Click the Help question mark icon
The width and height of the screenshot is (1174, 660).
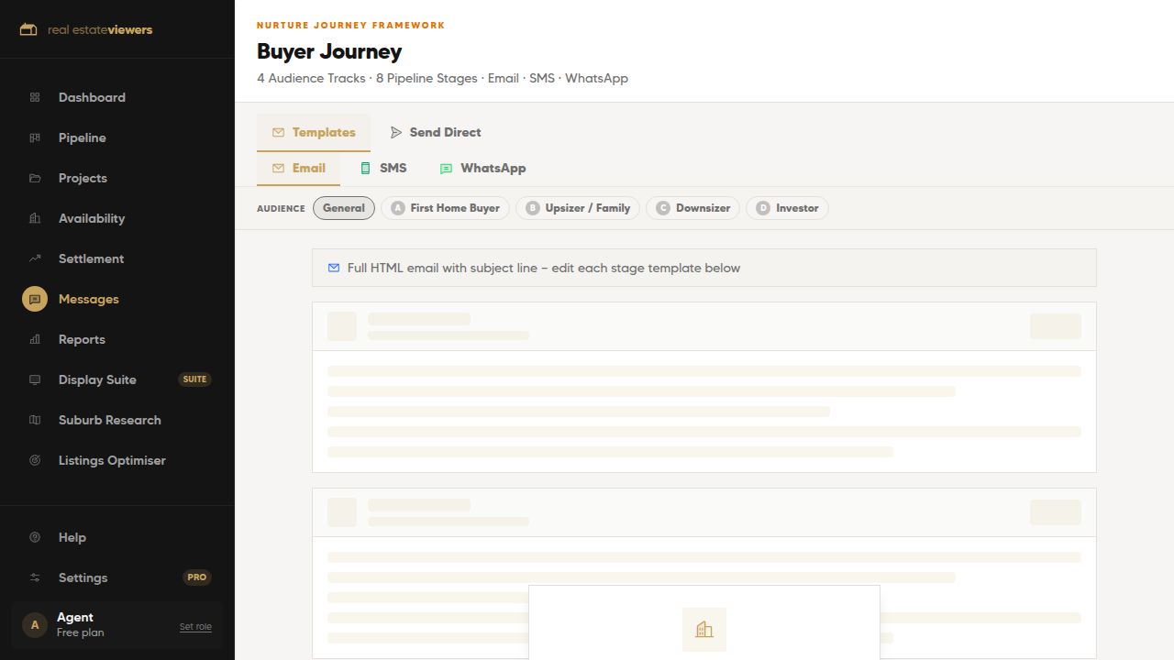point(35,537)
